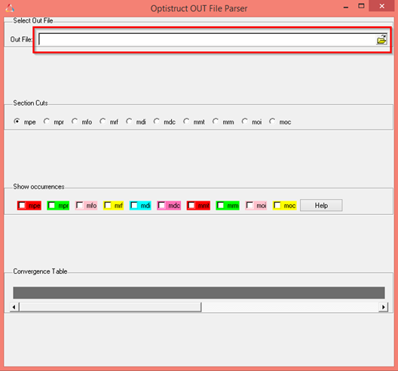This screenshot has width=398, height=371.
Task: Enable the red mpe occurrences checkbox
Action: pyautogui.click(x=22, y=205)
